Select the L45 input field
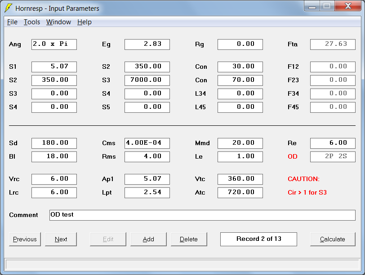Viewport: 365px width, 275px height. point(240,107)
